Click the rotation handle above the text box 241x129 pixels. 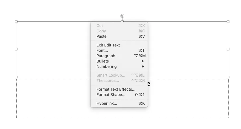point(122,16)
